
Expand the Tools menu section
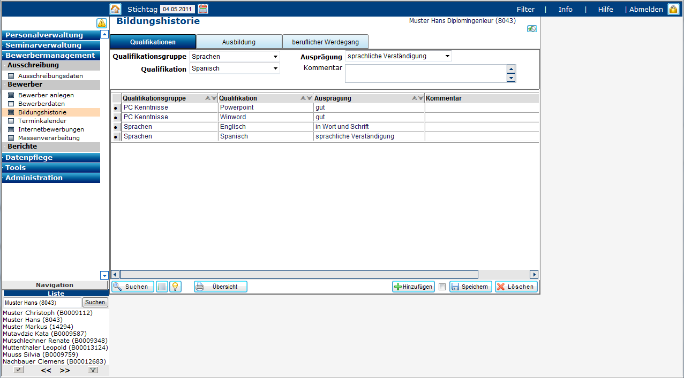(51, 168)
